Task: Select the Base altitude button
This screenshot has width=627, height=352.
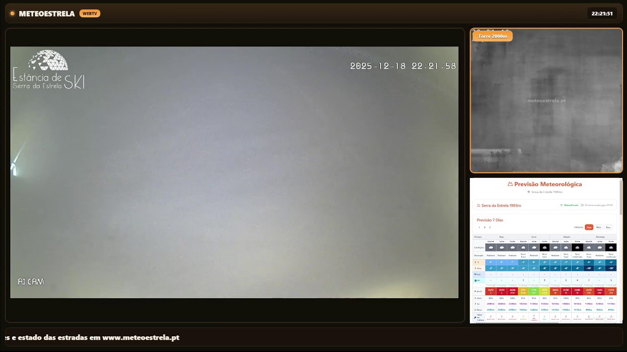Action: coord(608,227)
